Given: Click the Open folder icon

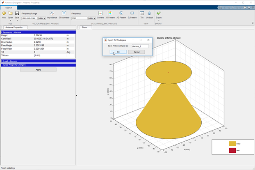Looking at the screenshot, I should 10,14.
